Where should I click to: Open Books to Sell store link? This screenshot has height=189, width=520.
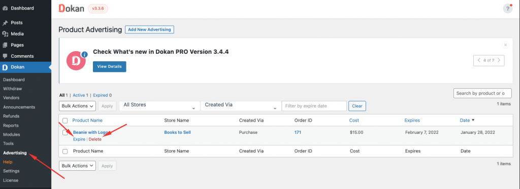point(177,132)
